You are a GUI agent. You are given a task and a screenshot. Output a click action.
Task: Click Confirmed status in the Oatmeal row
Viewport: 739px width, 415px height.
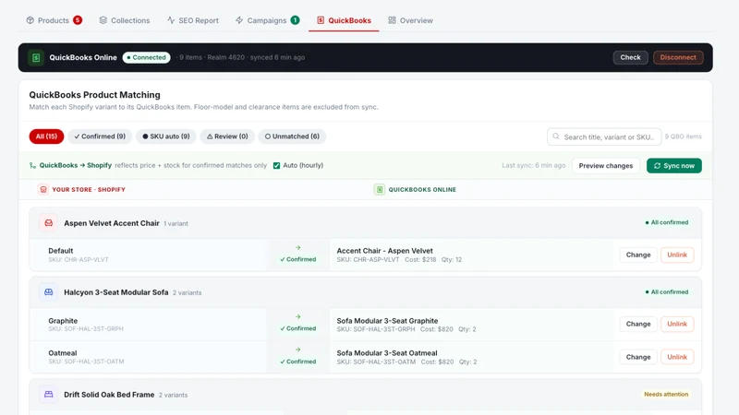coord(297,362)
